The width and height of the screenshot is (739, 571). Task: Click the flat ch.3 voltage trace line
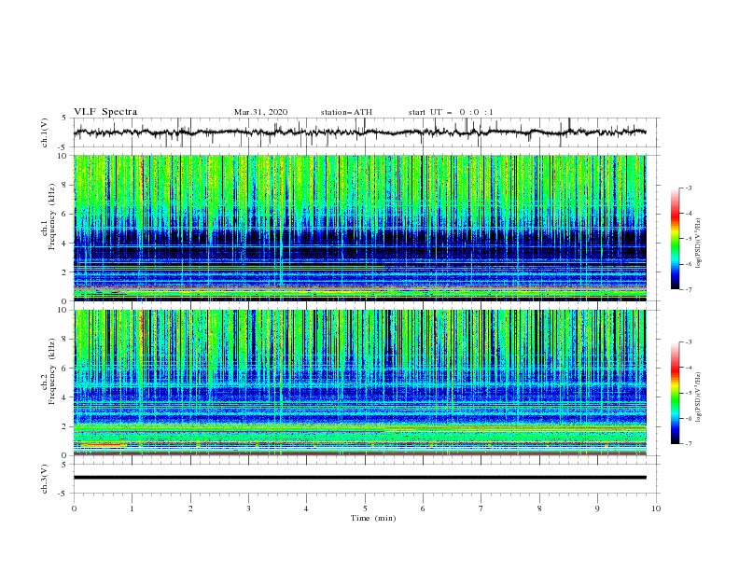click(360, 478)
